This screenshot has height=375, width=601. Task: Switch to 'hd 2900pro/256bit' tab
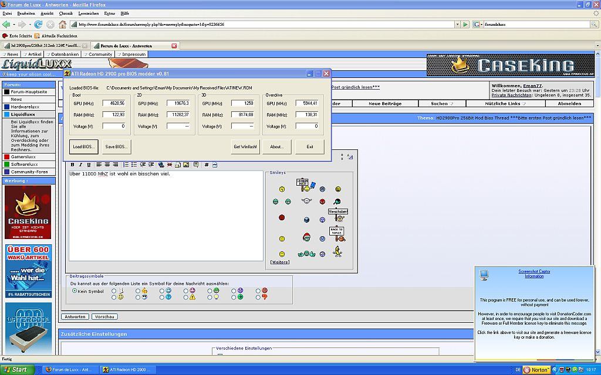(46, 46)
